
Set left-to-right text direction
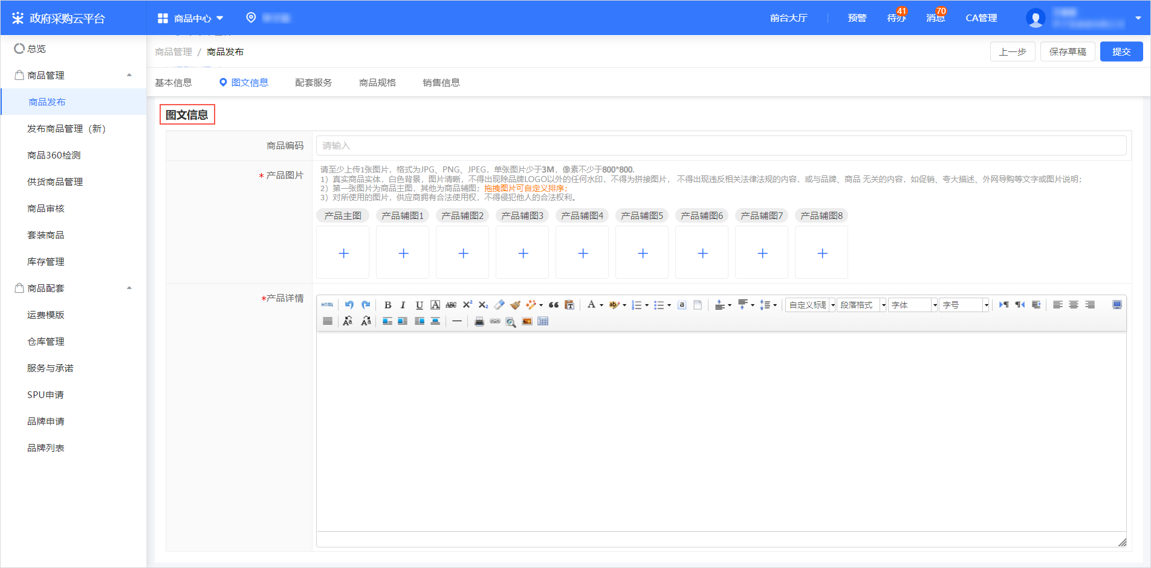[1004, 305]
